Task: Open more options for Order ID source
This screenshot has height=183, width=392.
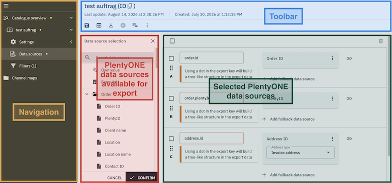Action: coord(332,58)
